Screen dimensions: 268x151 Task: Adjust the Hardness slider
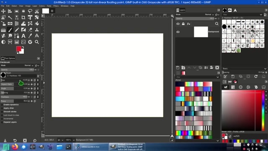[14, 97]
